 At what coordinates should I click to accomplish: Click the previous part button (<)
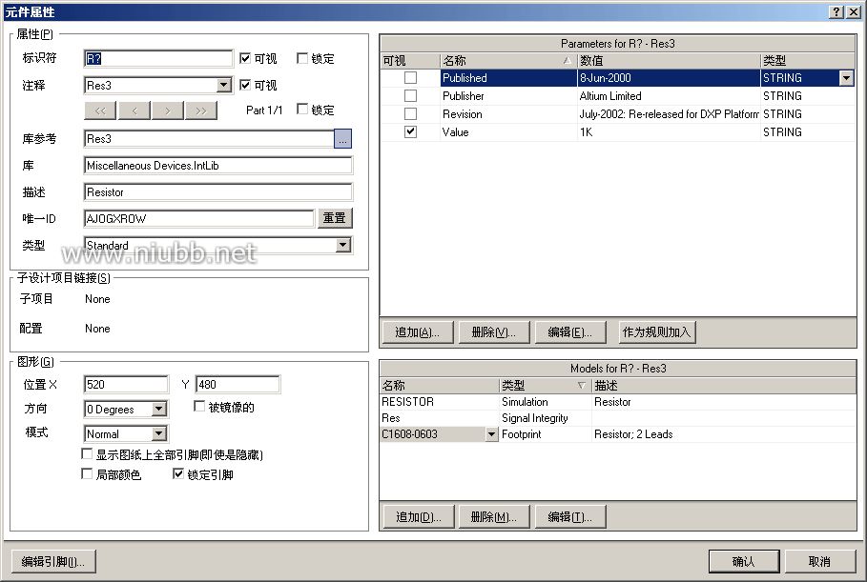tap(134, 110)
